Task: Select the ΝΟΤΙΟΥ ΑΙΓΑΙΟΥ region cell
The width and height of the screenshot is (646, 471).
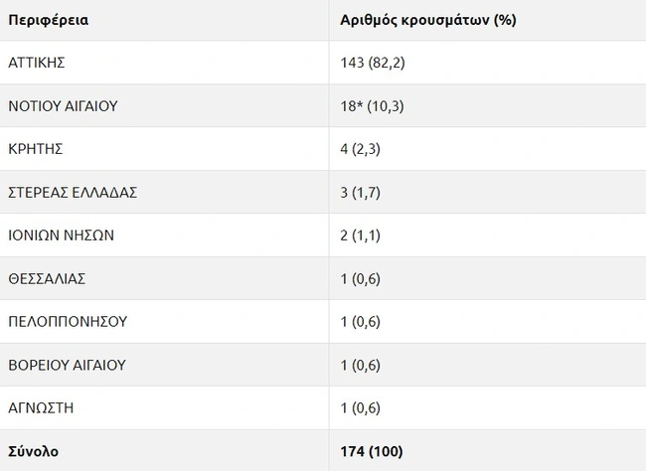Action: (x=66, y=105)
